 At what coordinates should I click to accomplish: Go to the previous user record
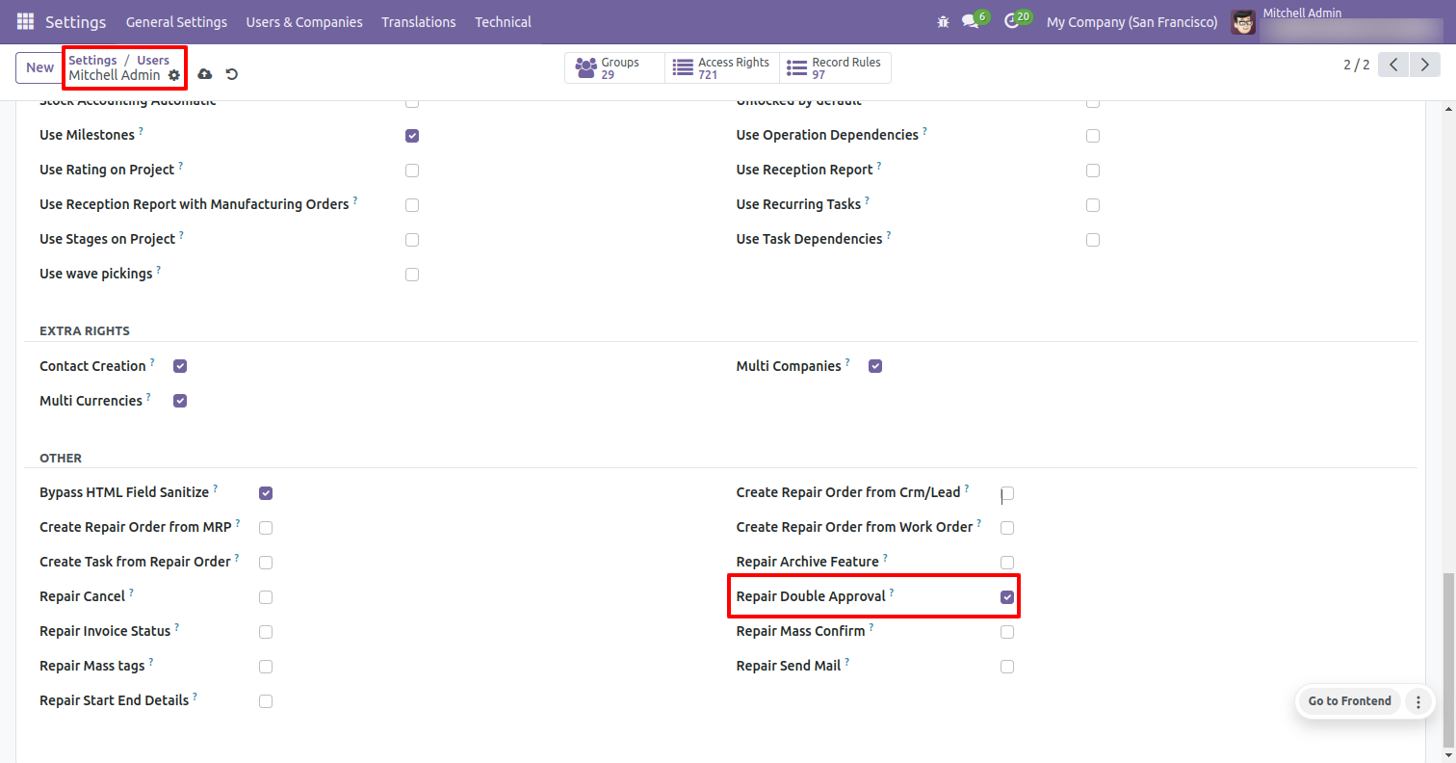click(1393, 66)
